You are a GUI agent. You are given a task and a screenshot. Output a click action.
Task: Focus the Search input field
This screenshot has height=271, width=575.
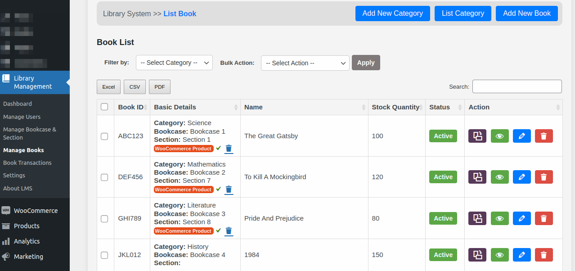(517, 86)
